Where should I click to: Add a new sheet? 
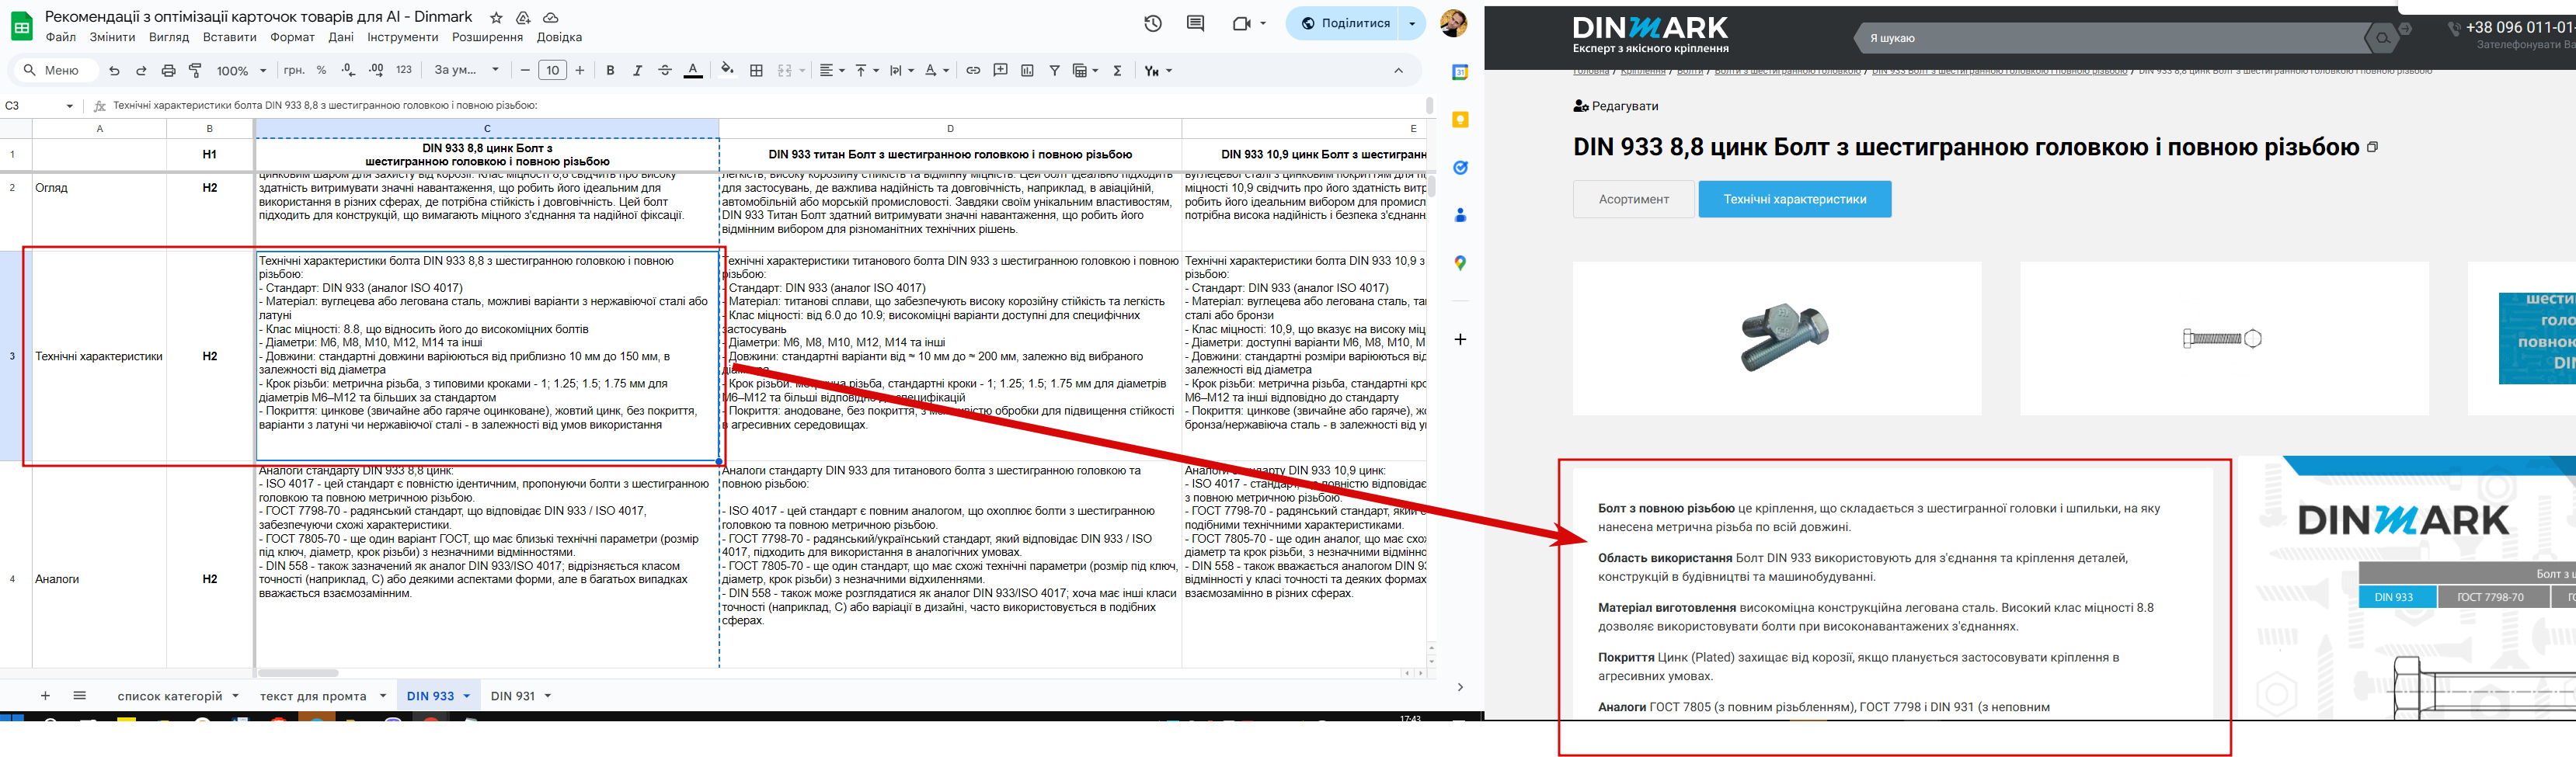tap(45, 696)
